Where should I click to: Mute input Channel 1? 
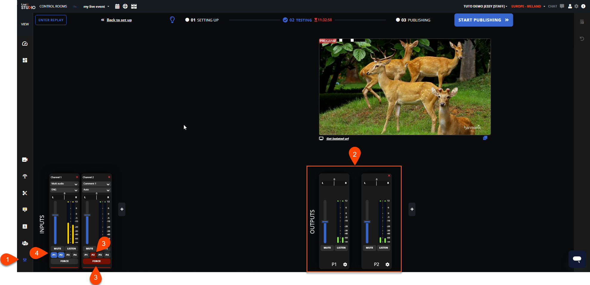[57, 249]
